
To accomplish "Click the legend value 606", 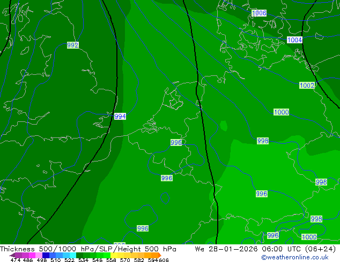I will (163, 260).
